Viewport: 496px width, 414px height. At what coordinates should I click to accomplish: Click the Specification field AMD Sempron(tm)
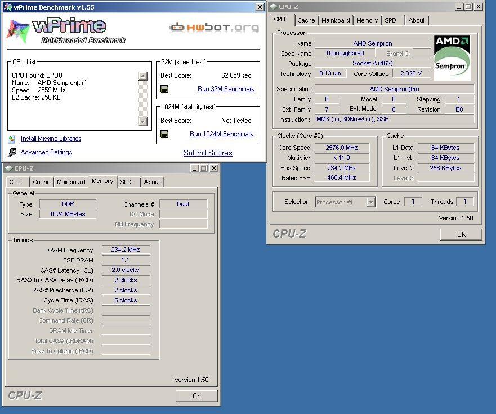395,89
